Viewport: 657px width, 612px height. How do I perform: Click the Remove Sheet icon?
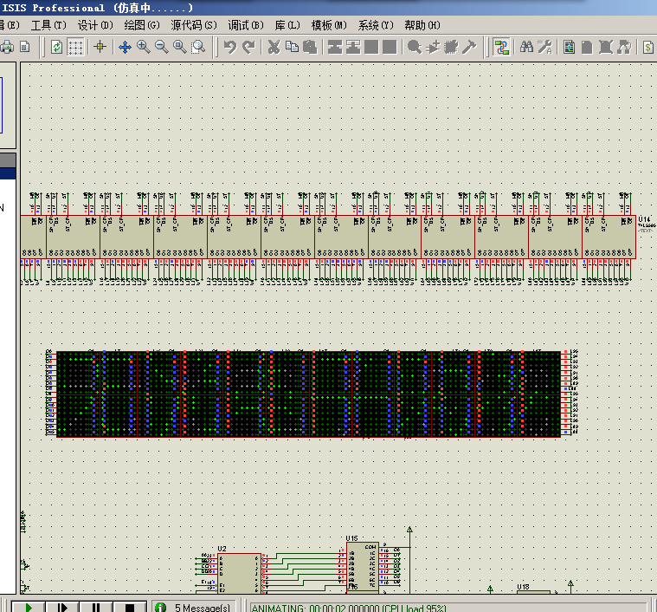pyautogui.click(x=606, y=47)
